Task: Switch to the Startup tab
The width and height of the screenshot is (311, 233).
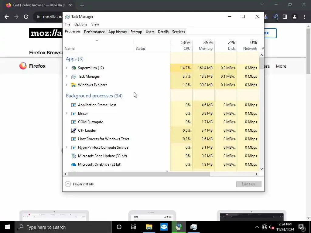Action: point(136,32)
